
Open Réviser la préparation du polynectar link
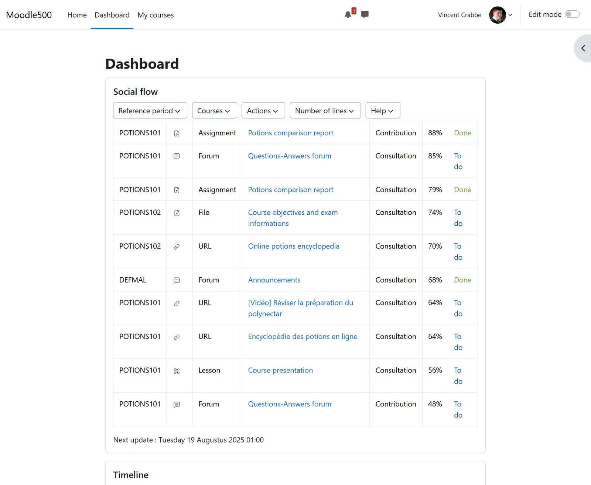(x=301, y=308)
